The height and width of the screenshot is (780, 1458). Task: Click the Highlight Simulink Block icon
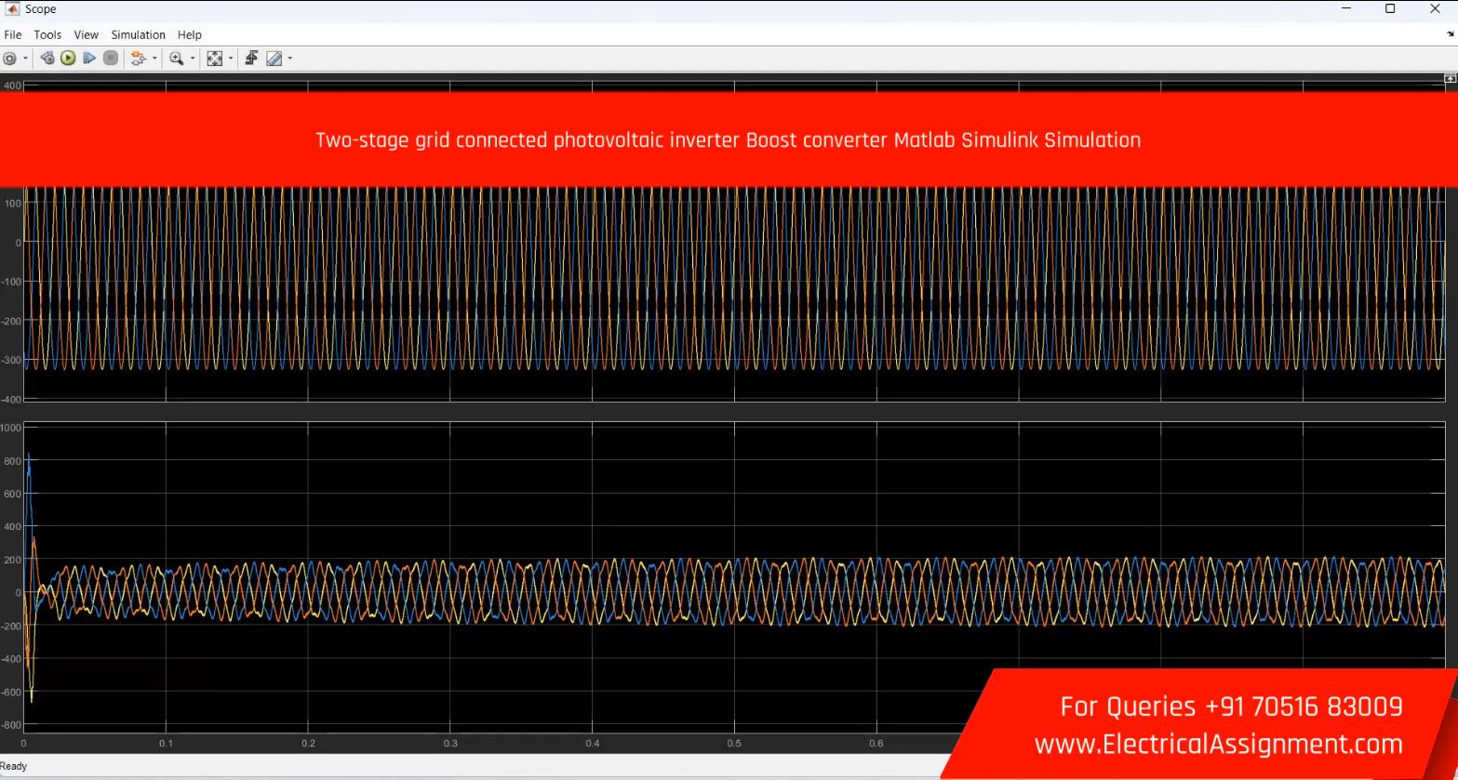(x=138, y=59)
